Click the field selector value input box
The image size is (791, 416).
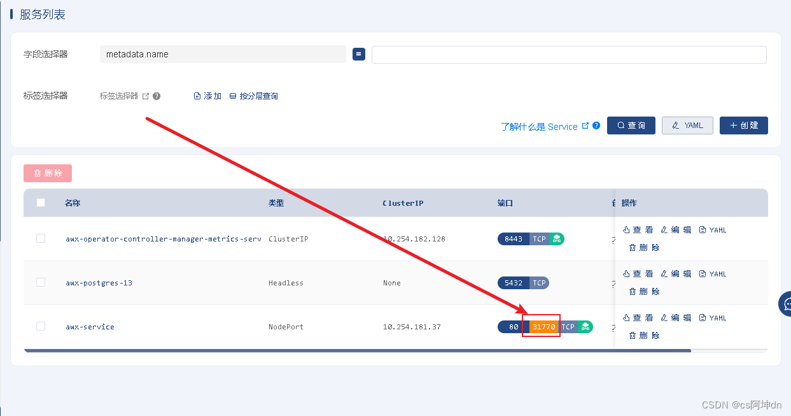[x=569, y=54]
